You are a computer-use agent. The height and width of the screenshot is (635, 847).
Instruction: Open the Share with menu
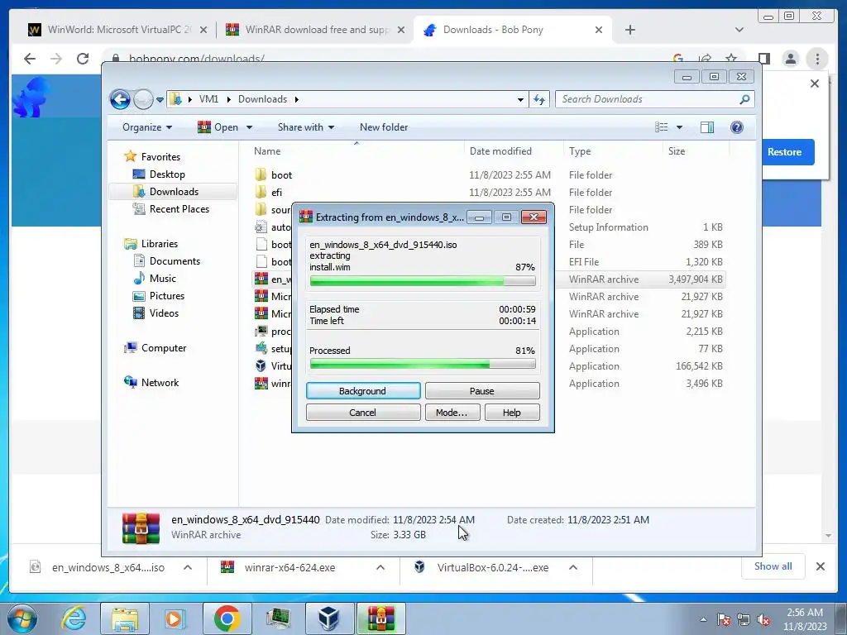click(x=306, y=127)
